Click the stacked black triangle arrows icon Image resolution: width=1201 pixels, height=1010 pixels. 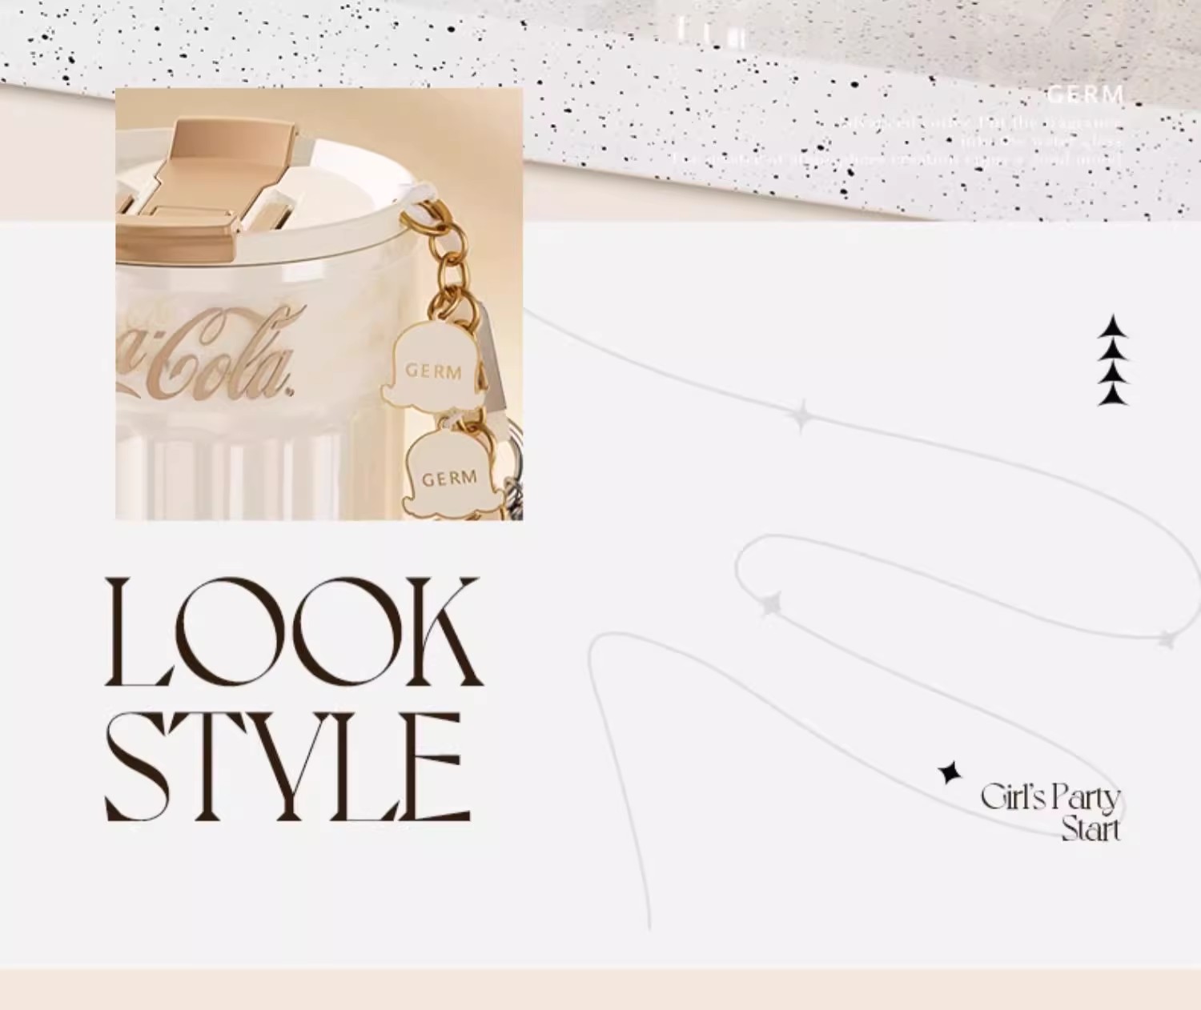[x=1113, y=360]
